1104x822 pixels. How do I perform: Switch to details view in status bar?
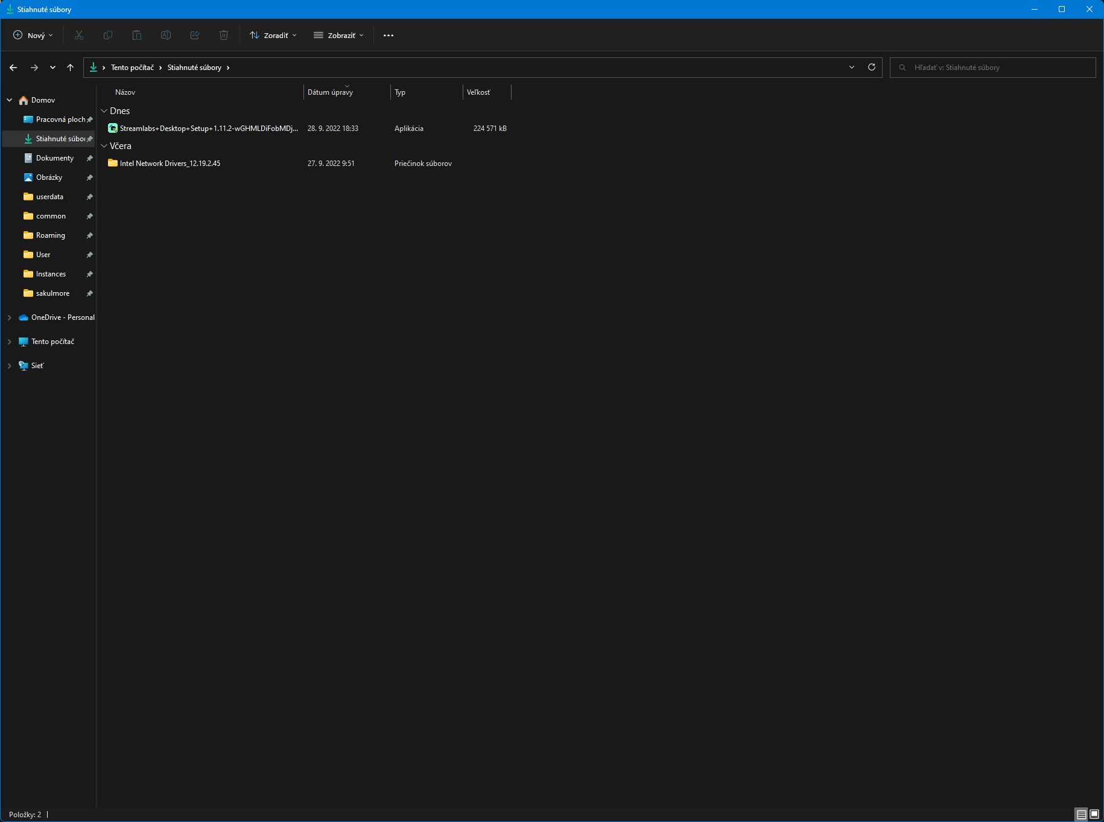[x=1082, y=814]
